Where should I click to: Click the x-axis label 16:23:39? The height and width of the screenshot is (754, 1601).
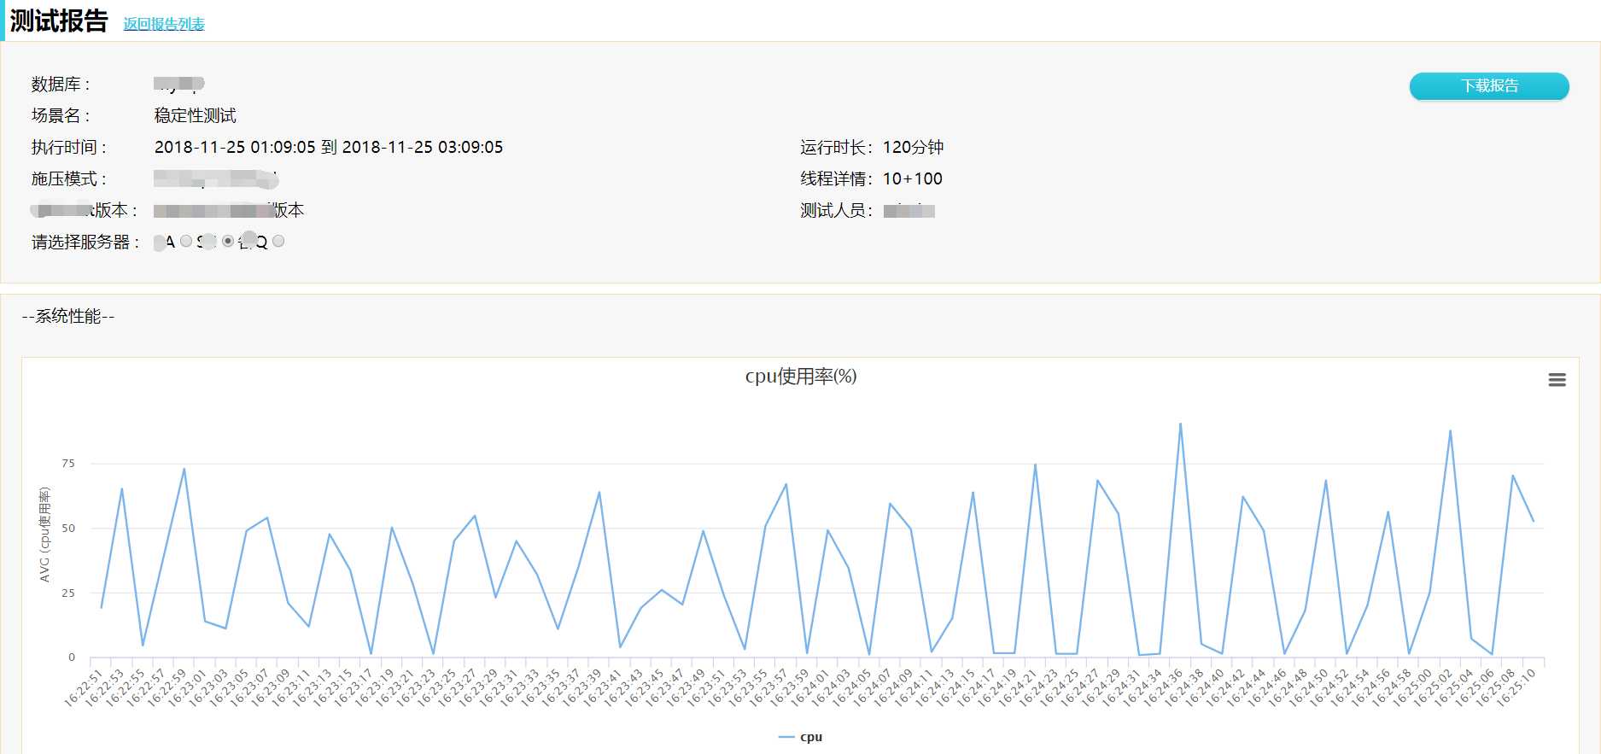581,687
